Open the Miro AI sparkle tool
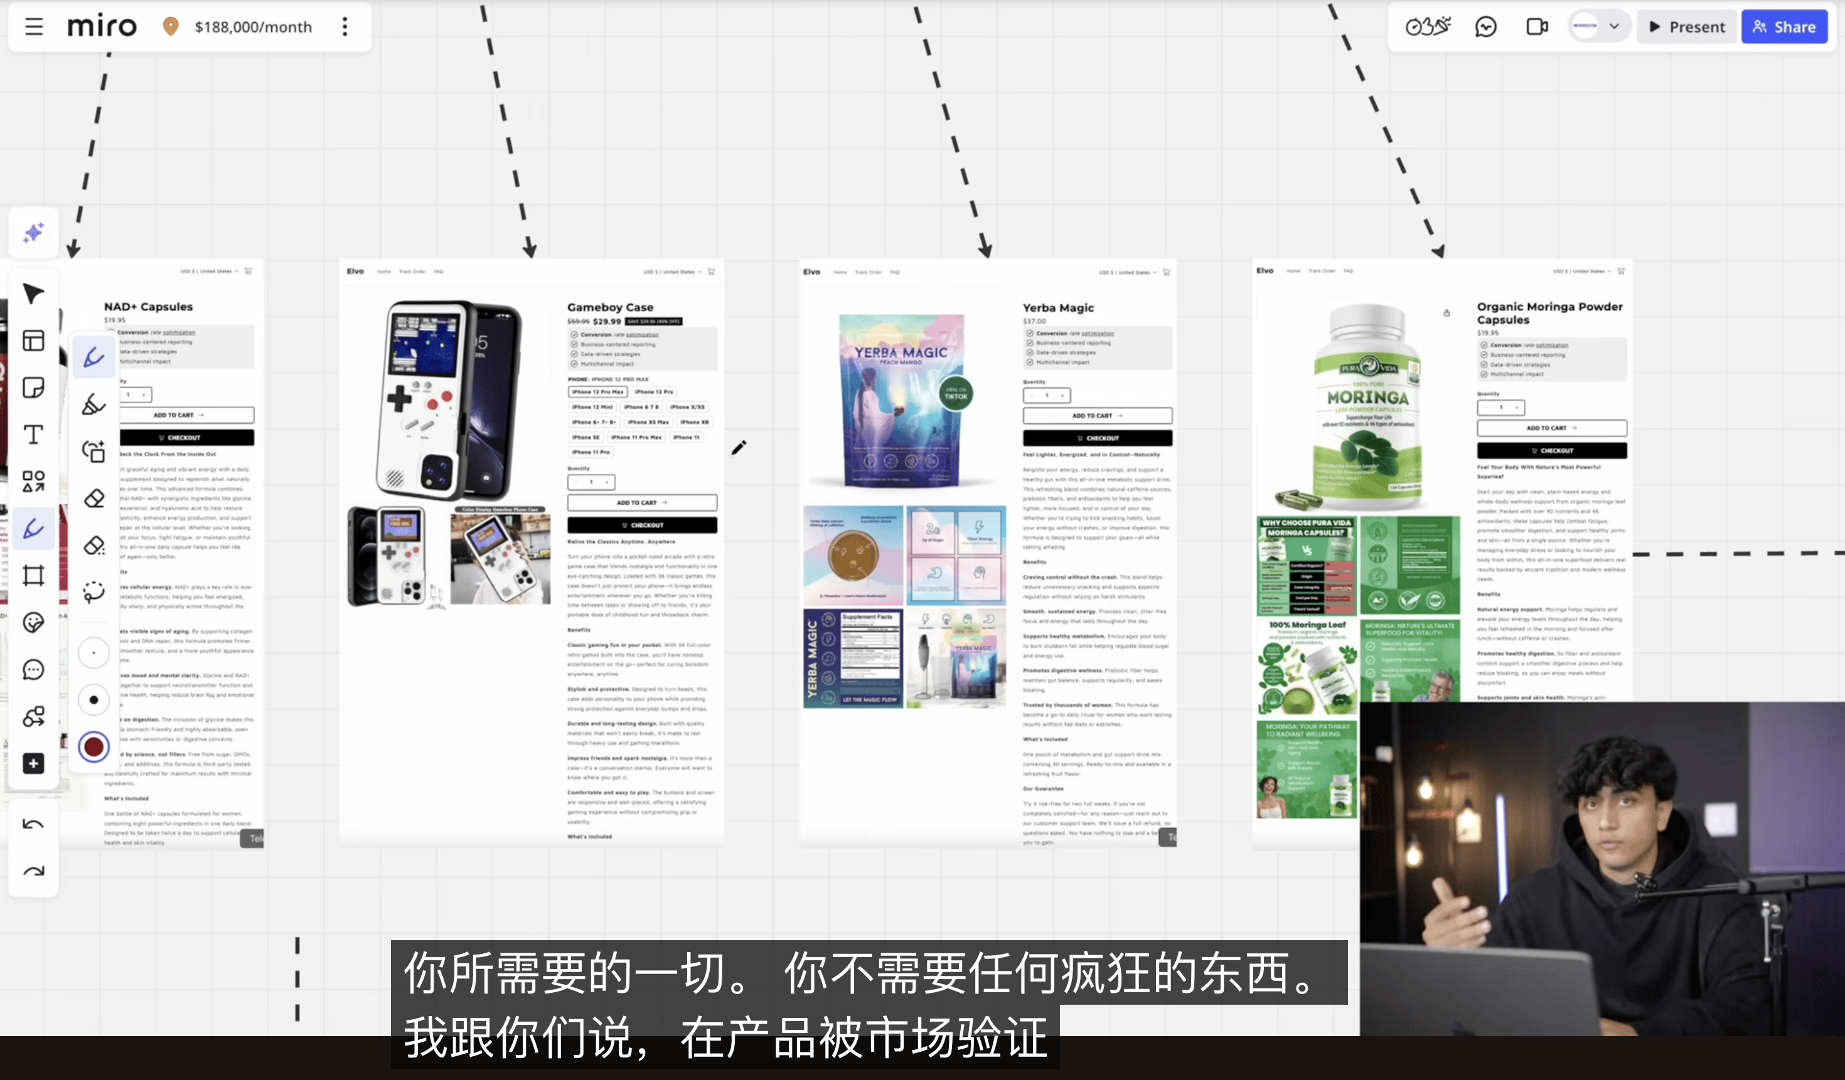Image resolution: width=1845 pixels, height=1080 pixels. pyautogui.click(x=33, y=233)
